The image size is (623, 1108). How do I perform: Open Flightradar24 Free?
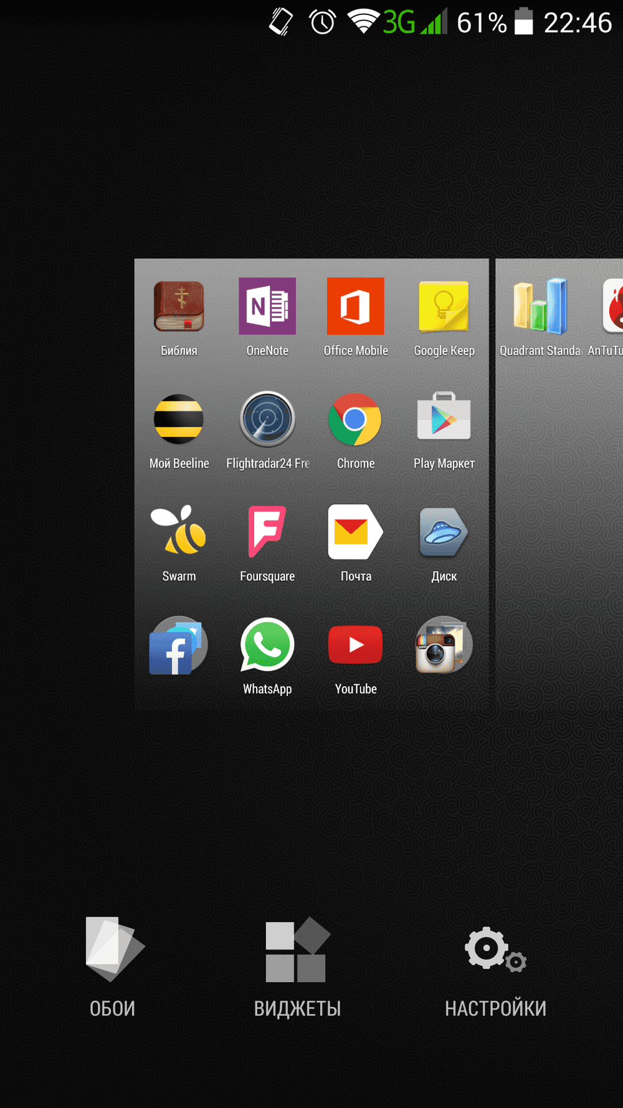[x=267, y=419]
